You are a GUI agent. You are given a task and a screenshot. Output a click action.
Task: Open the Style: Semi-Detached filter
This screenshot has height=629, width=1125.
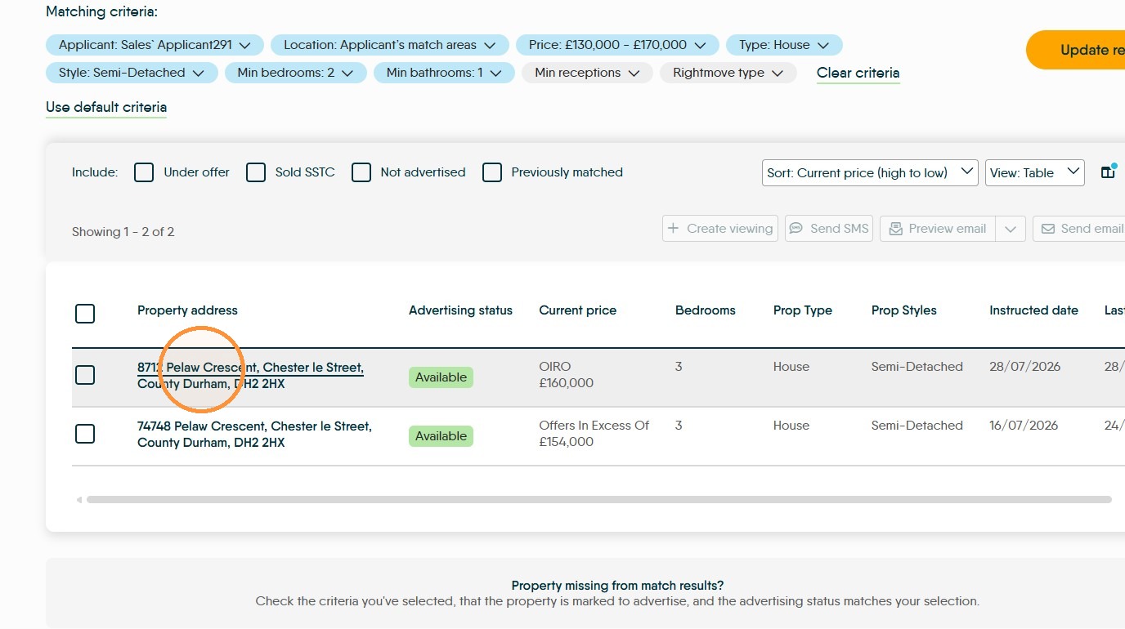point(132,73)
